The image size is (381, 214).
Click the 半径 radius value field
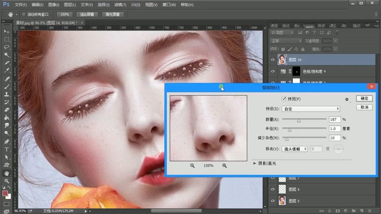tap(334, 129)
